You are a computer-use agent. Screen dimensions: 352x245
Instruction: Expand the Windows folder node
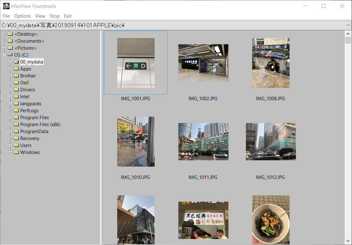(x=10, y=152)
